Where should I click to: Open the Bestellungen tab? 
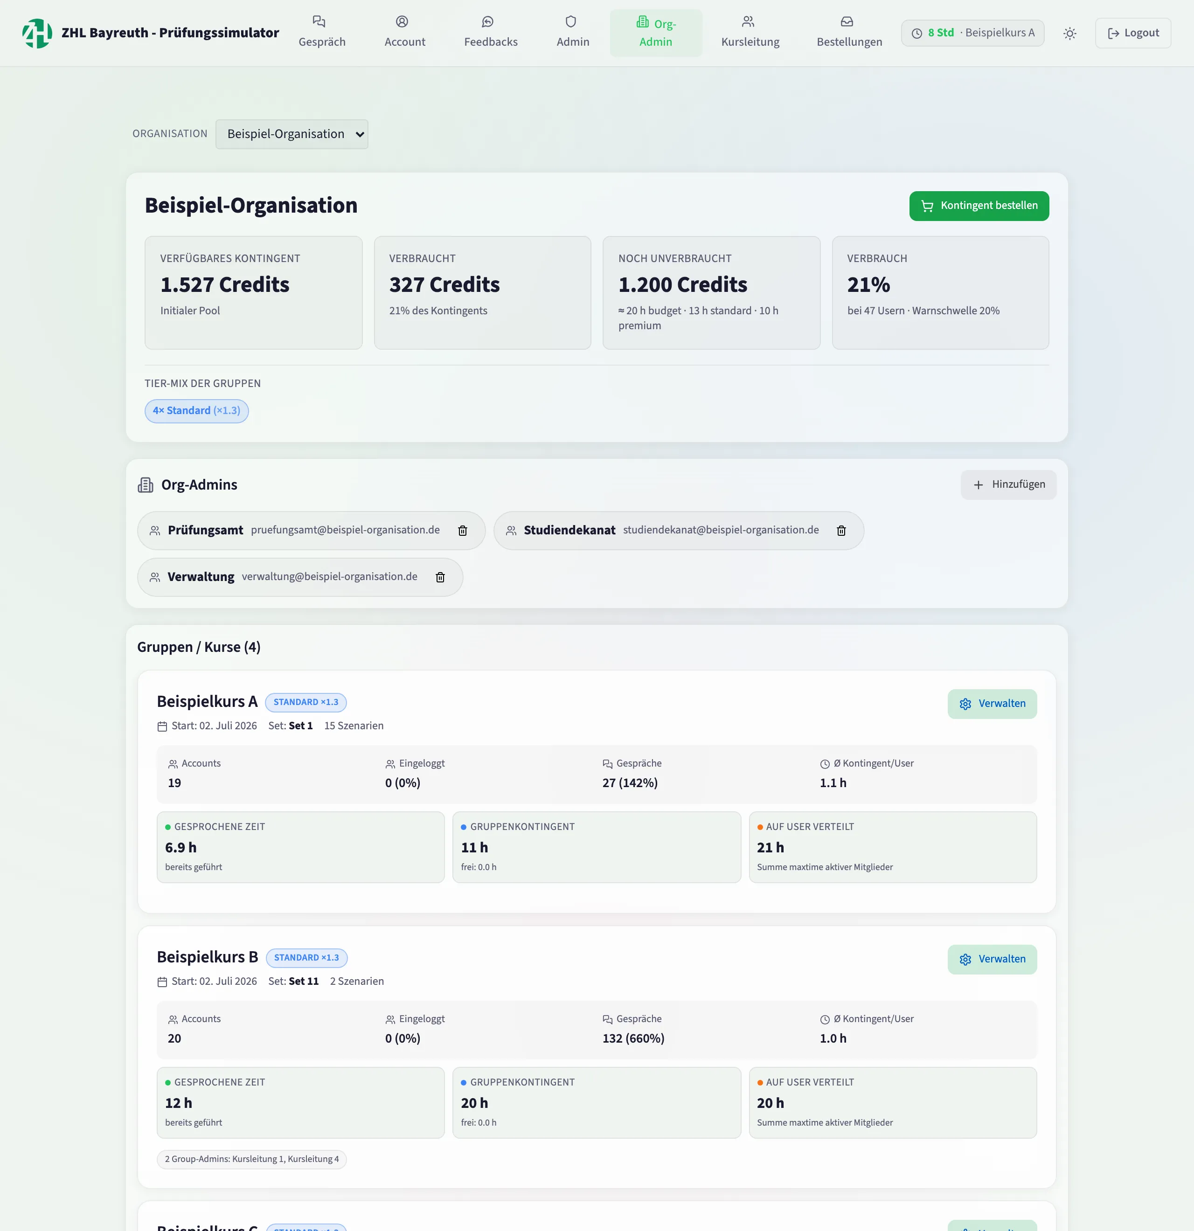pos(849,33)
